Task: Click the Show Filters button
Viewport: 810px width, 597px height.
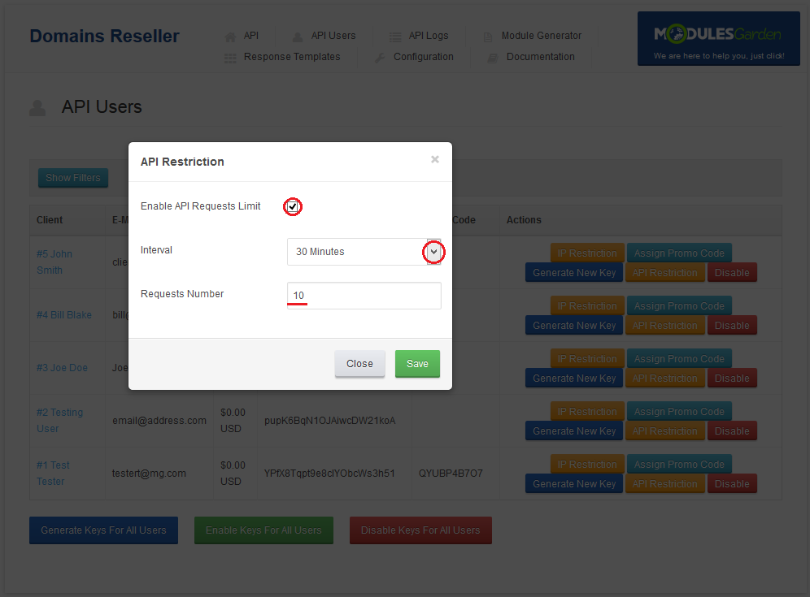Action: (73, 178)
